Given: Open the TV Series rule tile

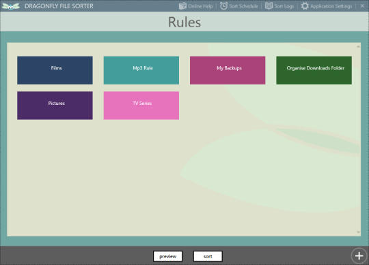Looking at the screenshot, I should [141, 106].
